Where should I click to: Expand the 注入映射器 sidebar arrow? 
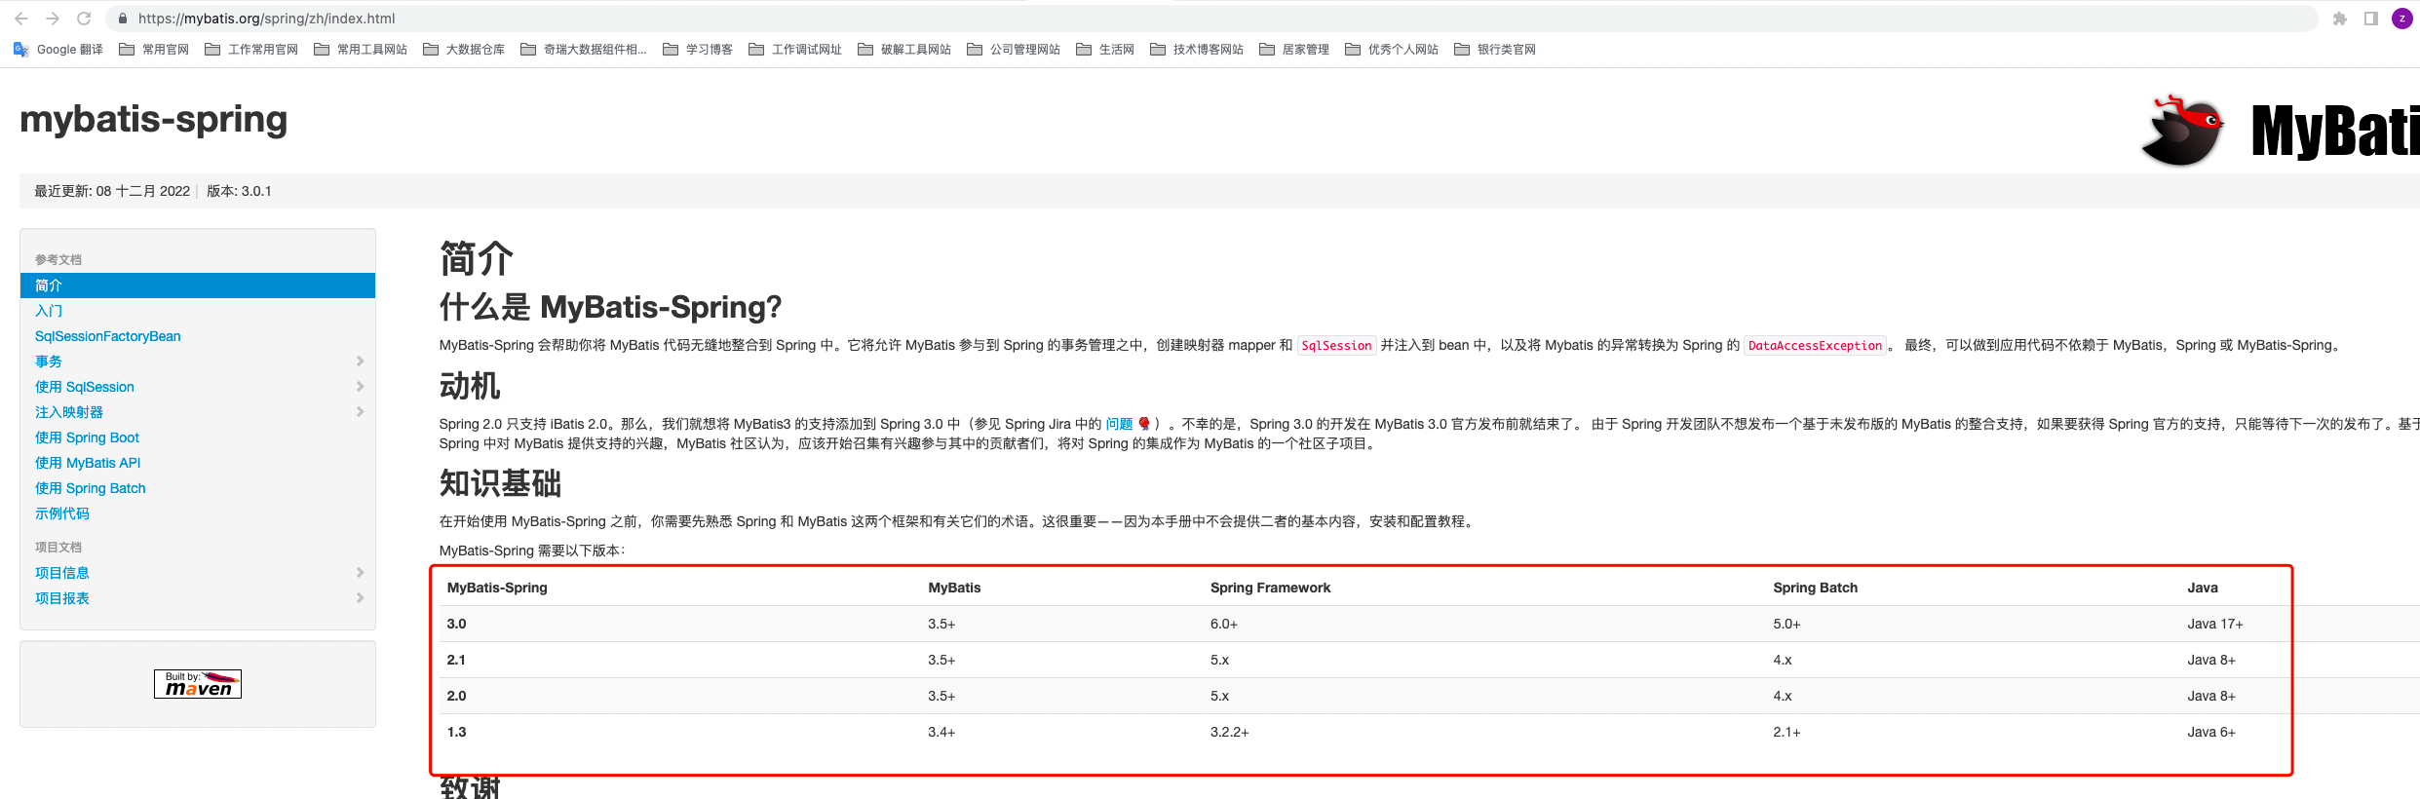tap(360, 412)
